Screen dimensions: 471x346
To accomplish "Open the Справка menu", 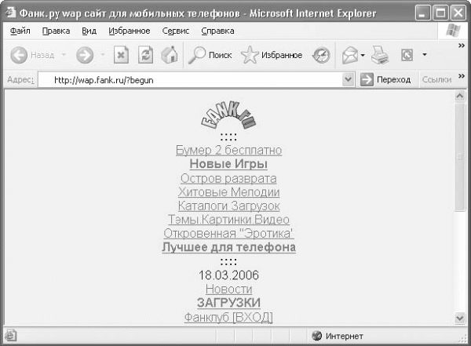I will tap(217, 31).
